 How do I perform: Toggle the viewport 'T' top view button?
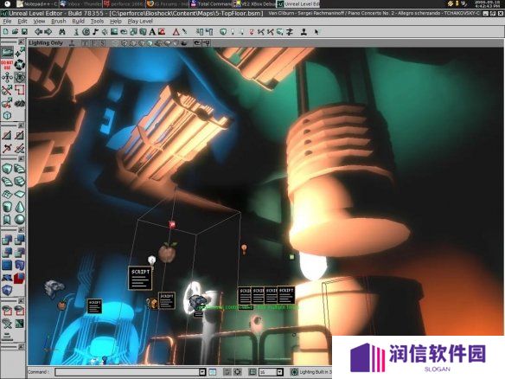click(x=85, y=43)
